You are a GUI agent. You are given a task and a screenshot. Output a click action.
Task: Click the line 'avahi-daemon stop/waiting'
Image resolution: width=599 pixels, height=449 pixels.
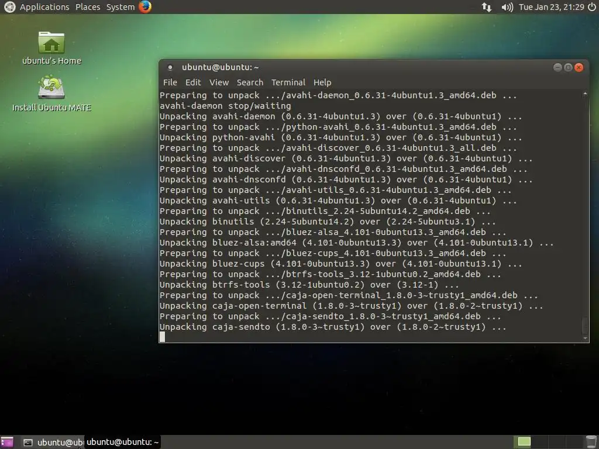coord(225,106)
